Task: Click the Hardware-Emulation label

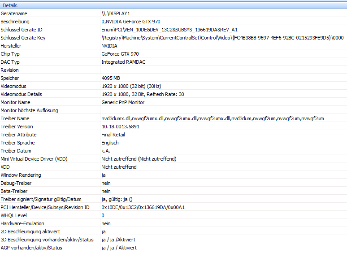Action: click(x=22, y=223)
